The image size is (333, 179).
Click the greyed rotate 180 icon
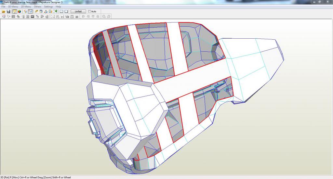pyautogui.click(x=109, y=17)
